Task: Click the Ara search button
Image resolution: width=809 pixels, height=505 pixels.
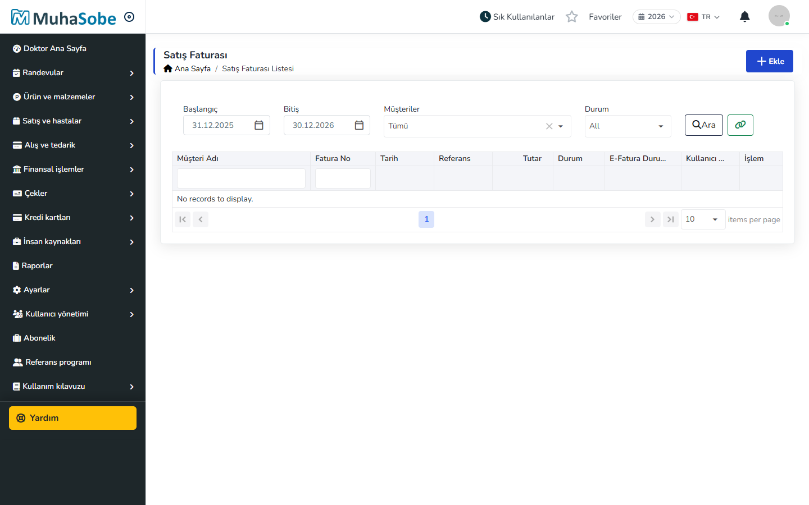Action: [x=704, y=125]
